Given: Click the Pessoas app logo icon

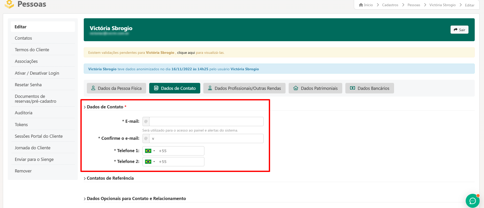Looking at the screenshot, I should coord(9,4).
